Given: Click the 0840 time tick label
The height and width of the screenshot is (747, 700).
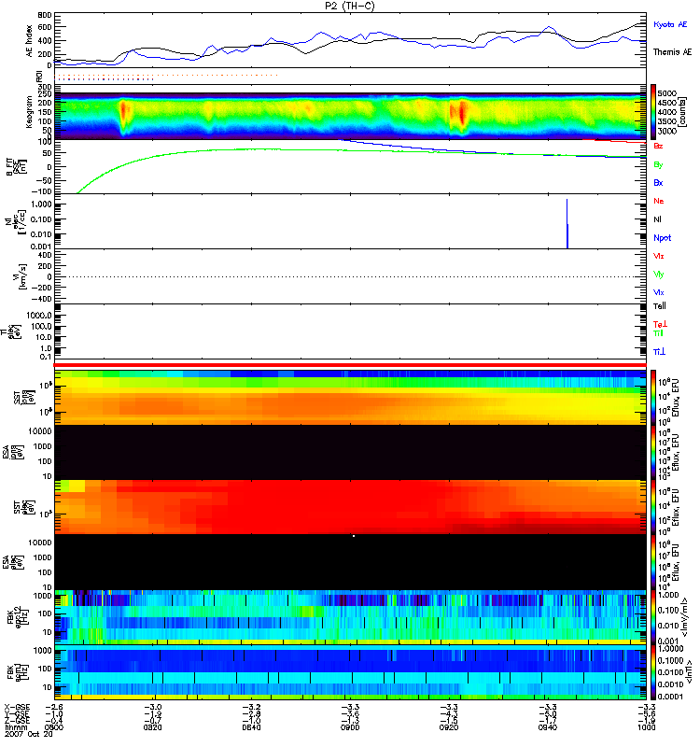Looking at the screenshot, I should [251, 727].
